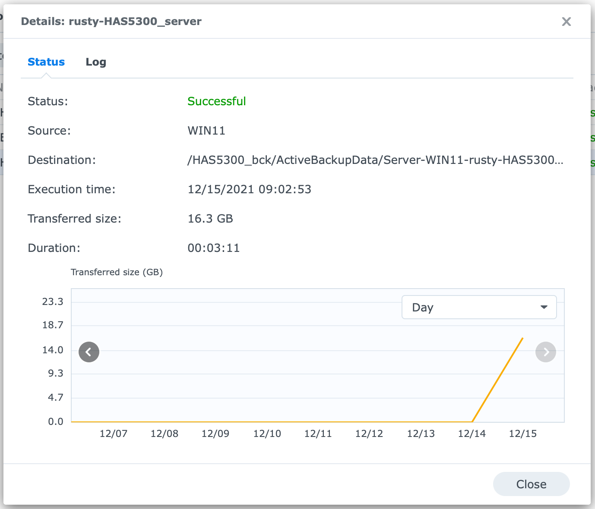Select the Status tab
Screen dimensions: 595x509
46,62
